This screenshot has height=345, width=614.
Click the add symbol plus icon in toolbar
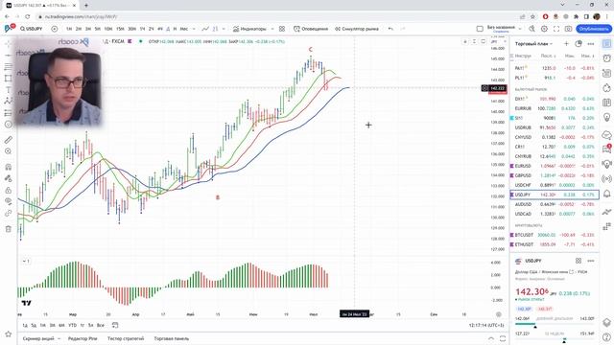coord(55,29)
